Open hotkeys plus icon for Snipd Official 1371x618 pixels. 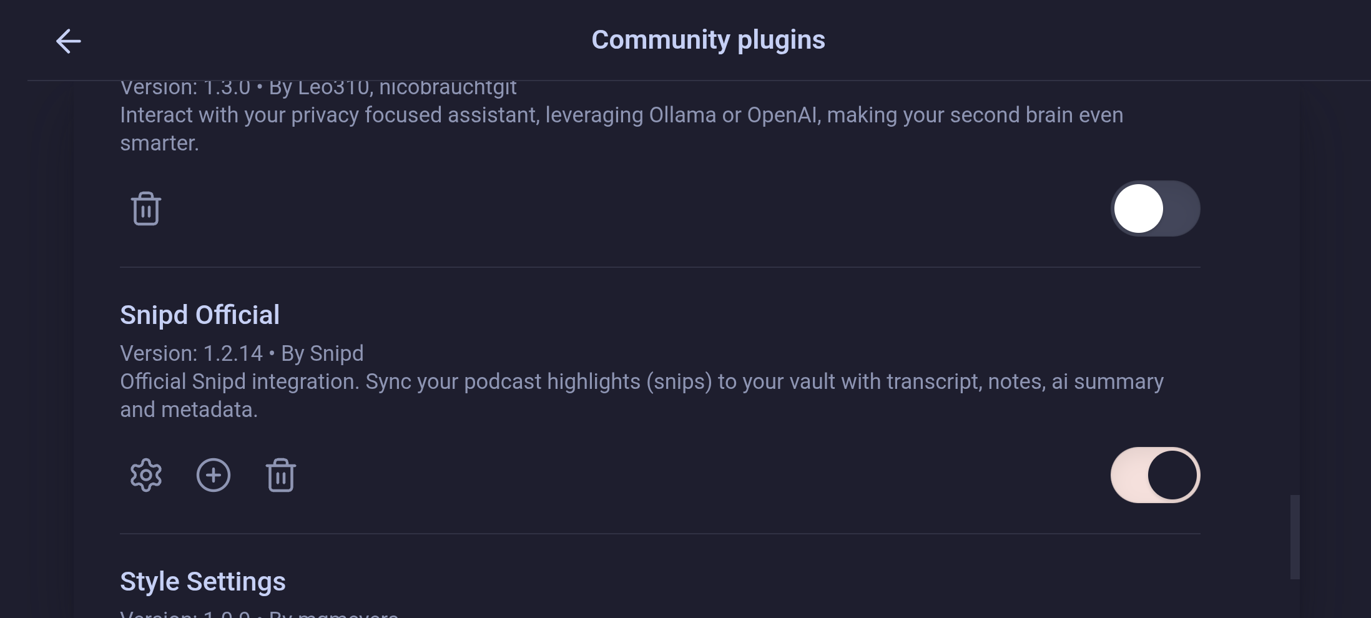[x=214, y=475]
